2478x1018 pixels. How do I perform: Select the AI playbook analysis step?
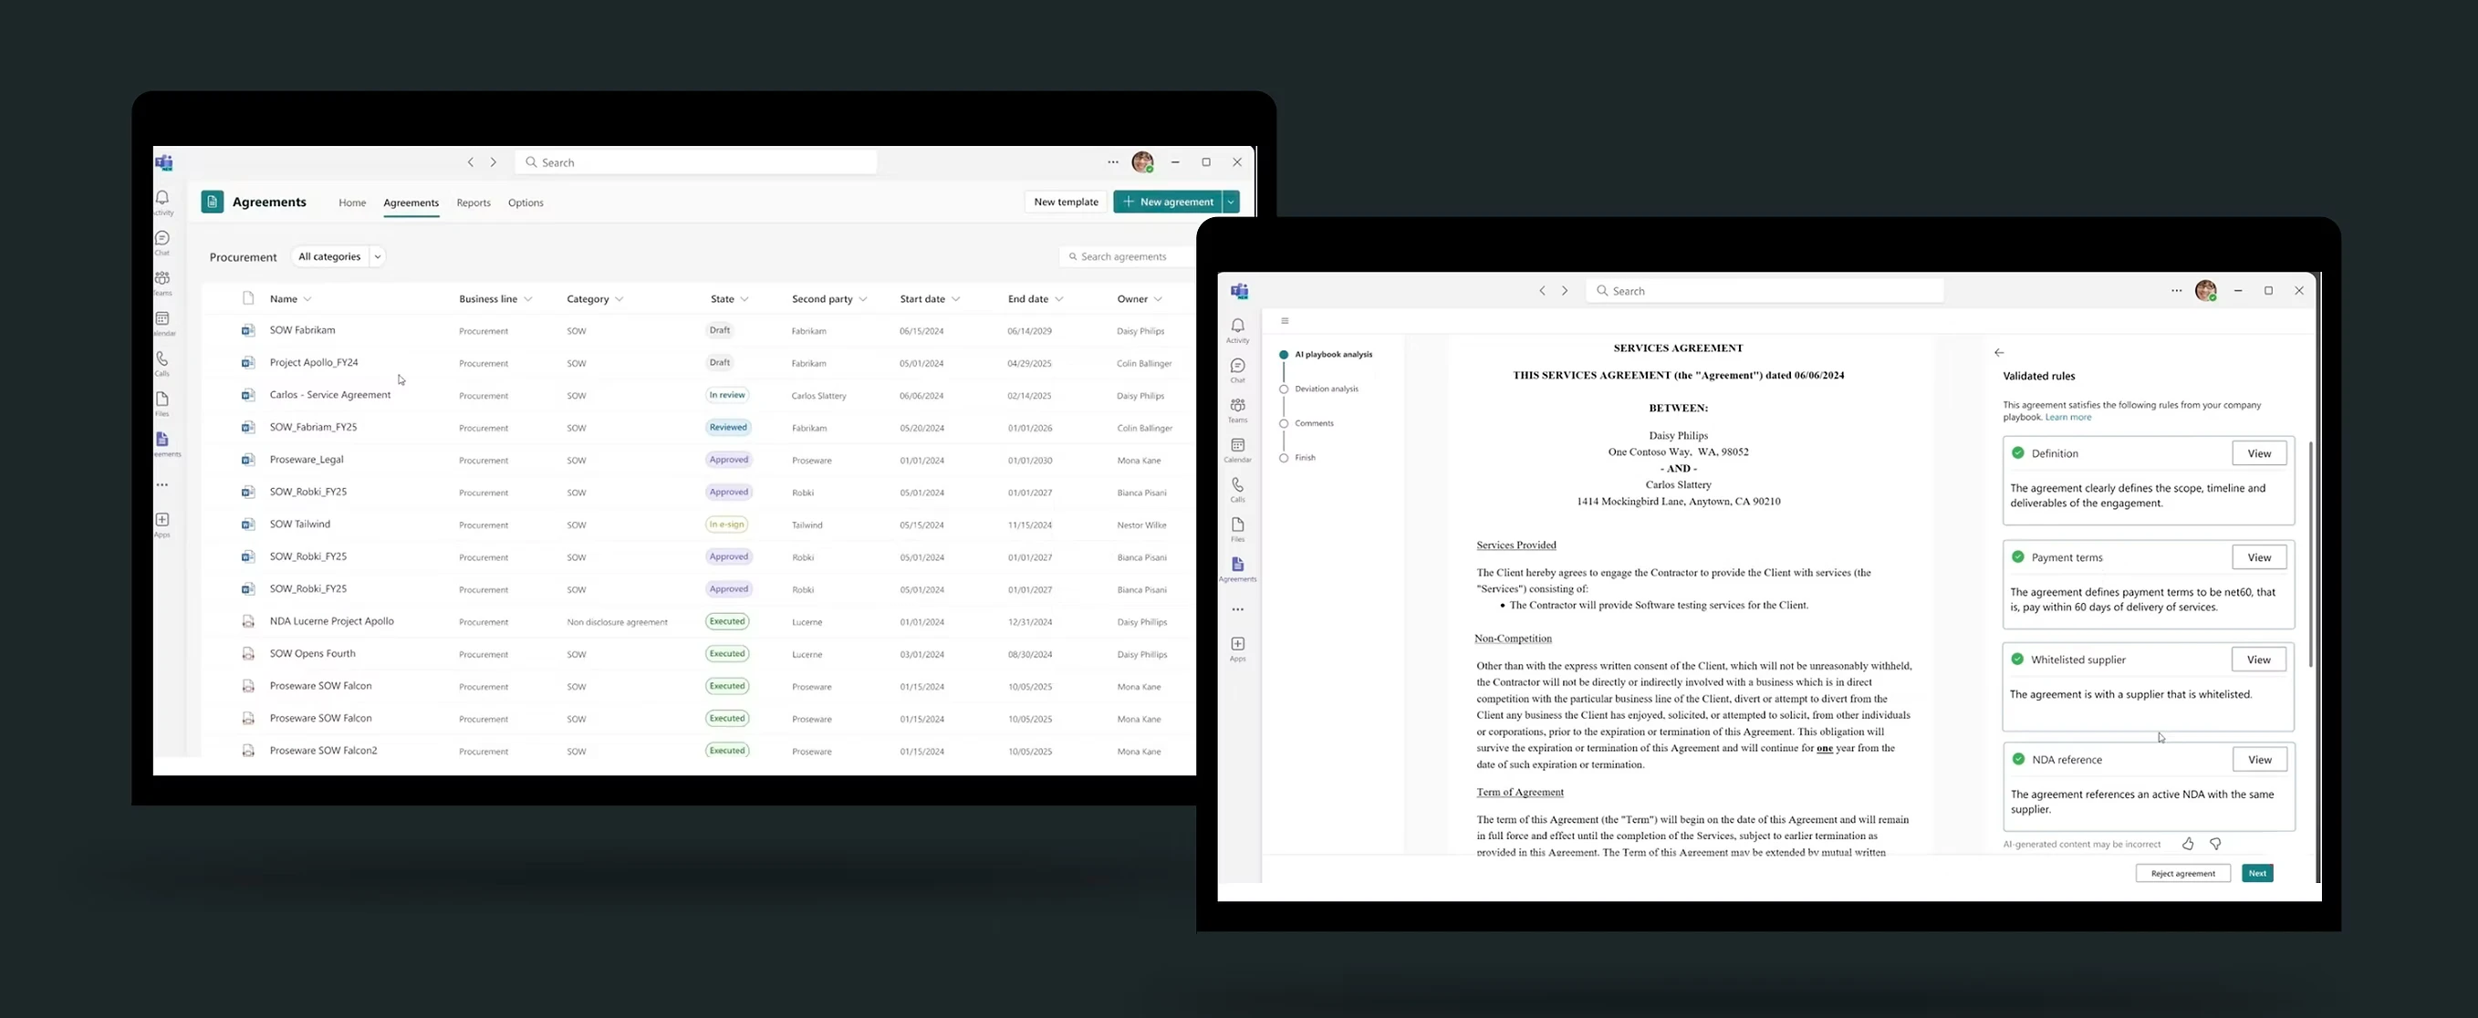(x=1327, y=354)
